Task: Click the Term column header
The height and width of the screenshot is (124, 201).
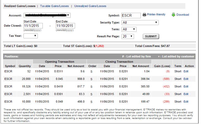Action: 178,66
